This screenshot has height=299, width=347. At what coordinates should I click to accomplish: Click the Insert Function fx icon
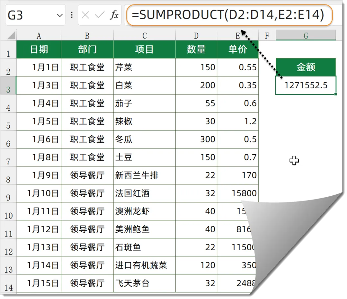114,15
